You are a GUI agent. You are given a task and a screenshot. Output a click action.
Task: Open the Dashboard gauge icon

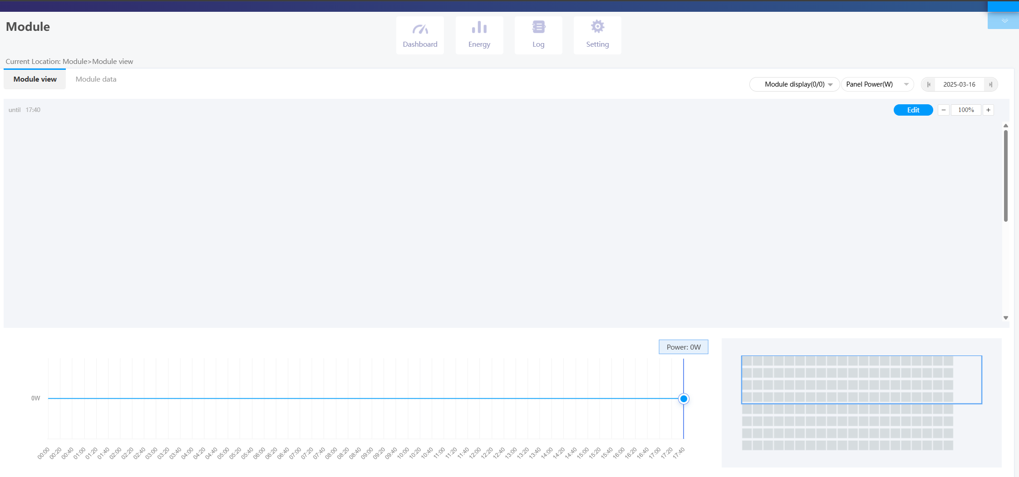pos(420,29)
